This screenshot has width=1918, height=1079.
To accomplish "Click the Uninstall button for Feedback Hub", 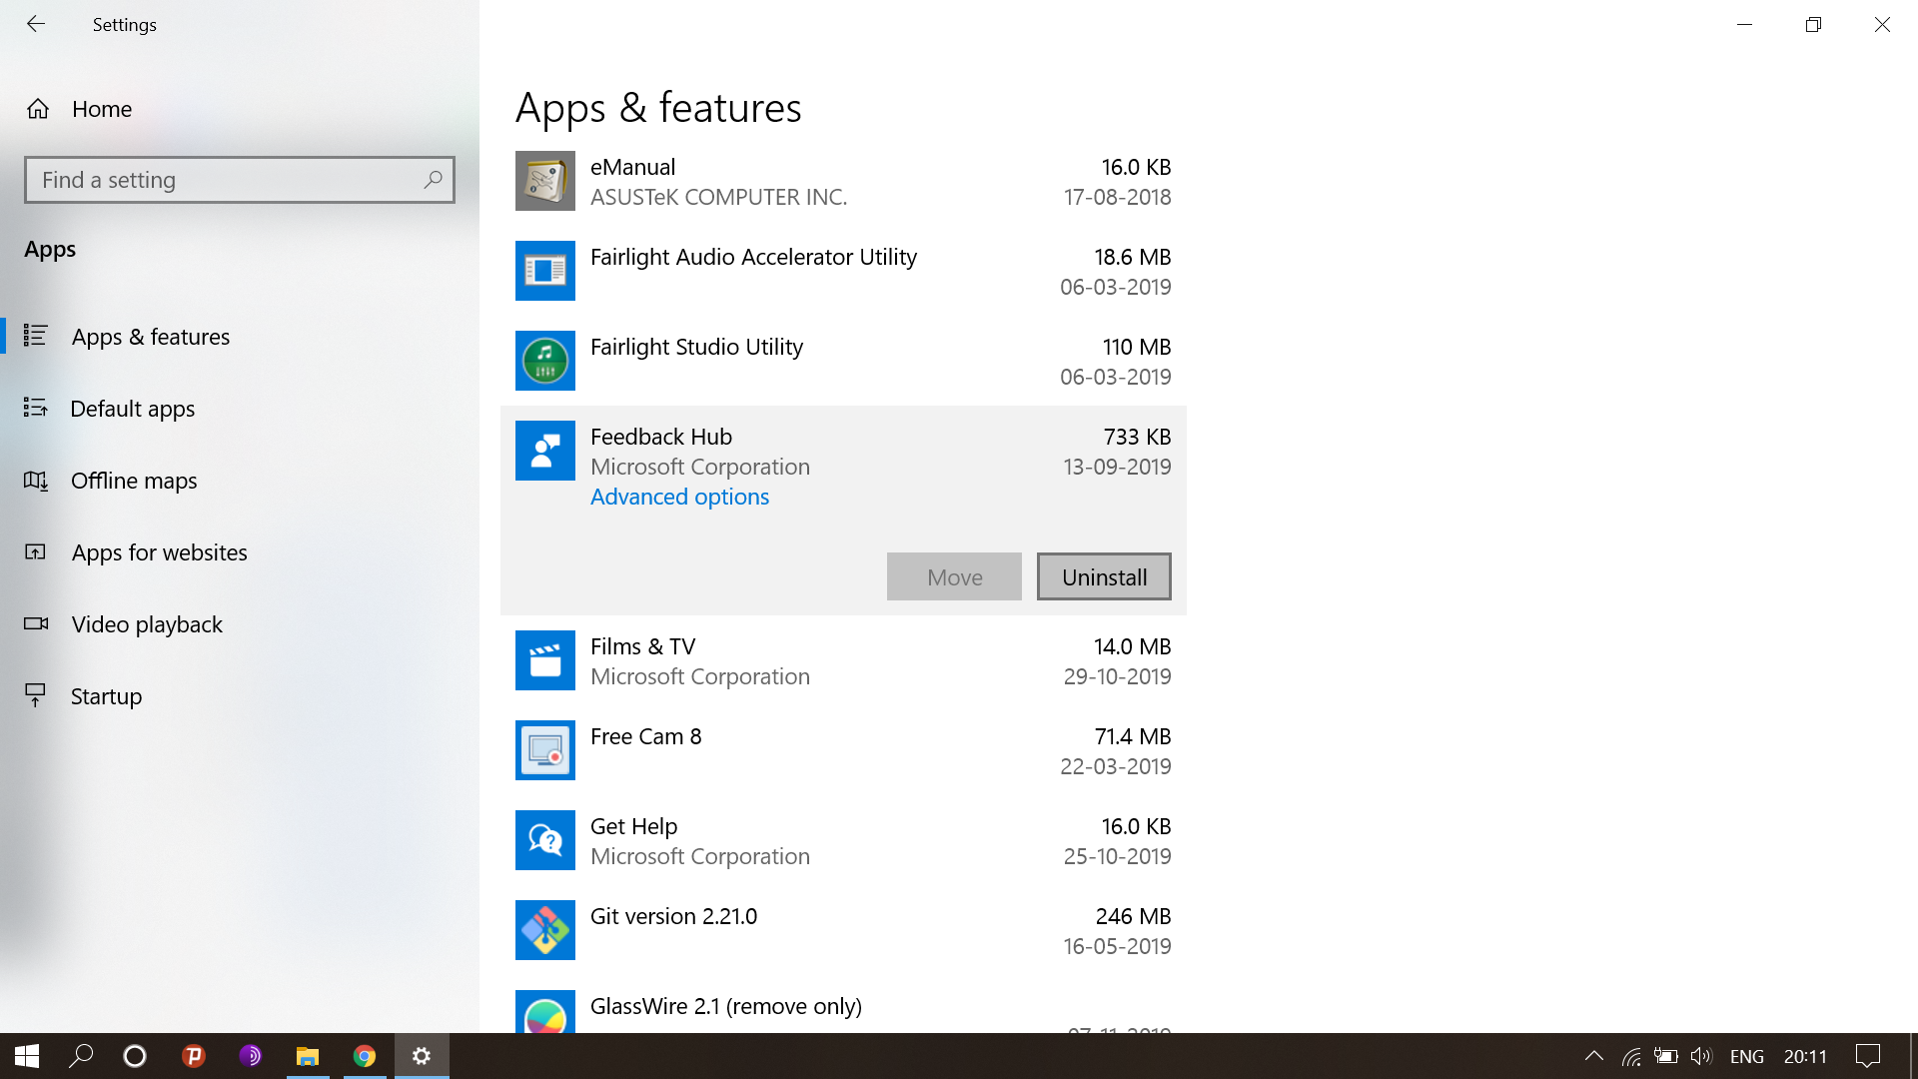I will 1103,576.
